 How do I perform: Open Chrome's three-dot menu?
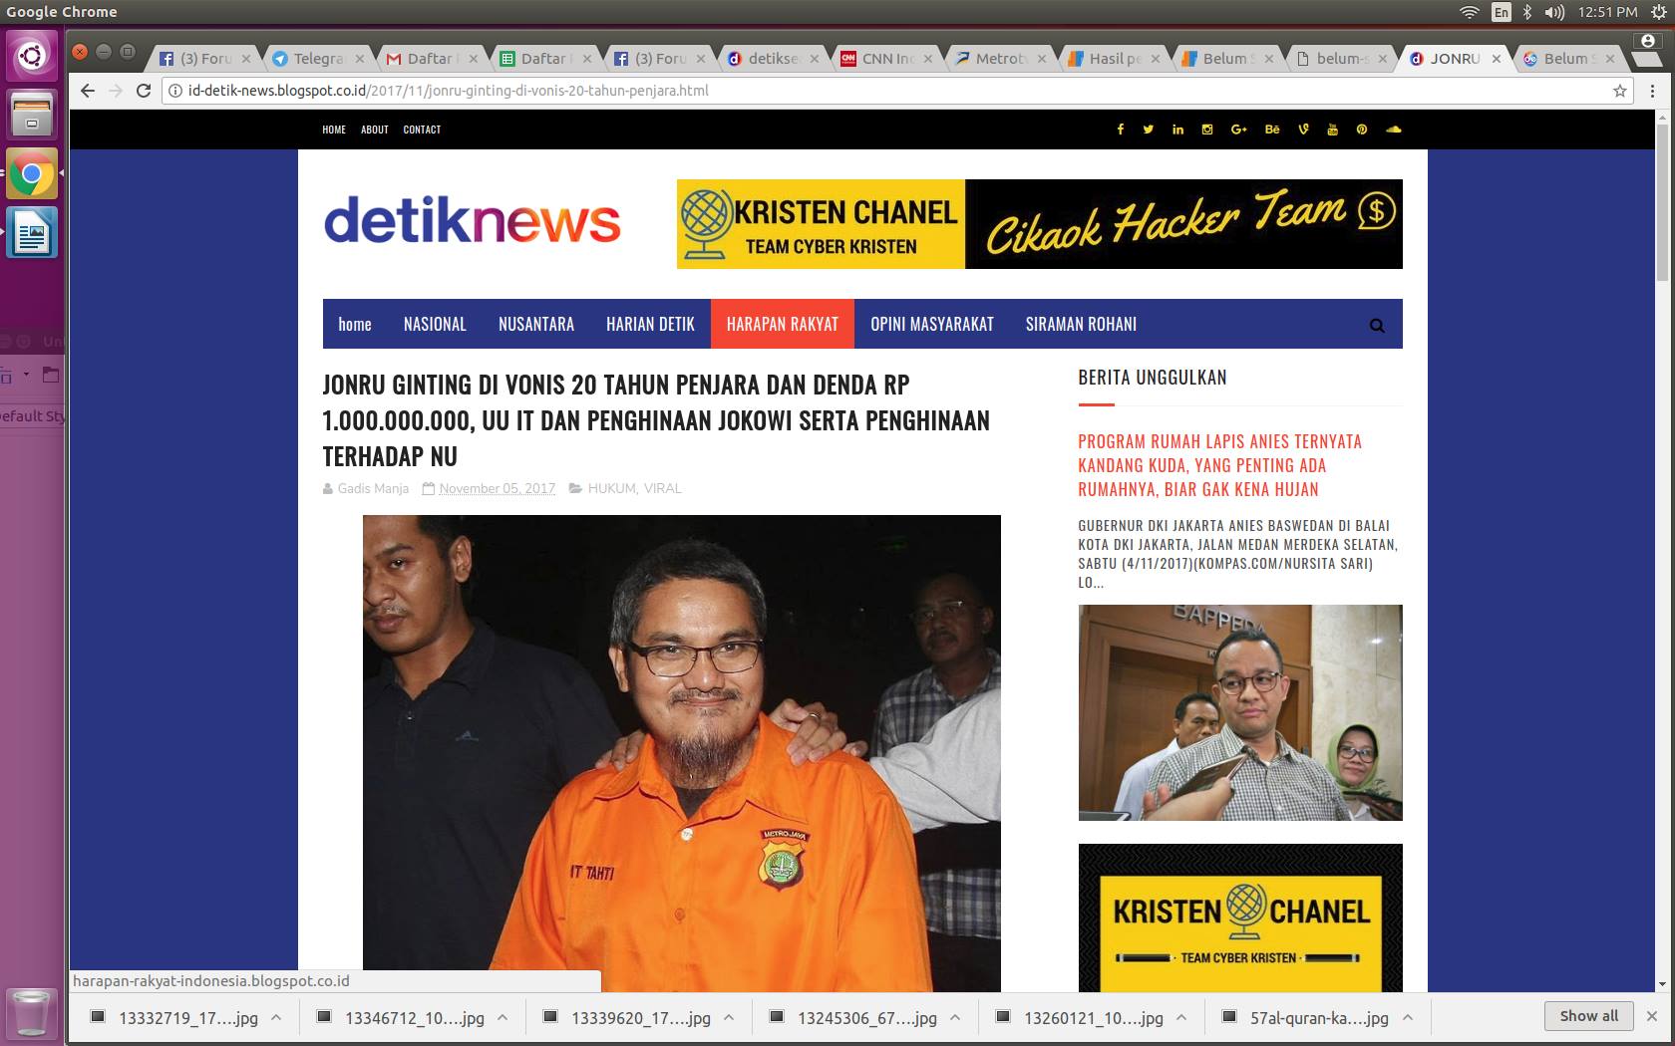pos(1652,91)
